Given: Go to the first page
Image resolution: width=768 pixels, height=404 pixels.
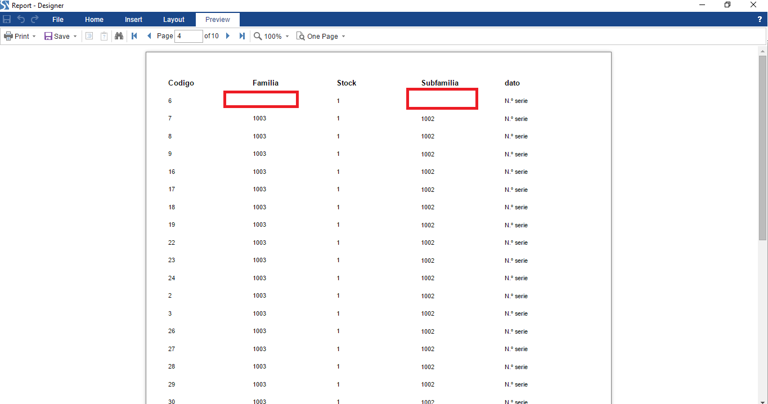Looking at the screenshot, I should (134, 36).
